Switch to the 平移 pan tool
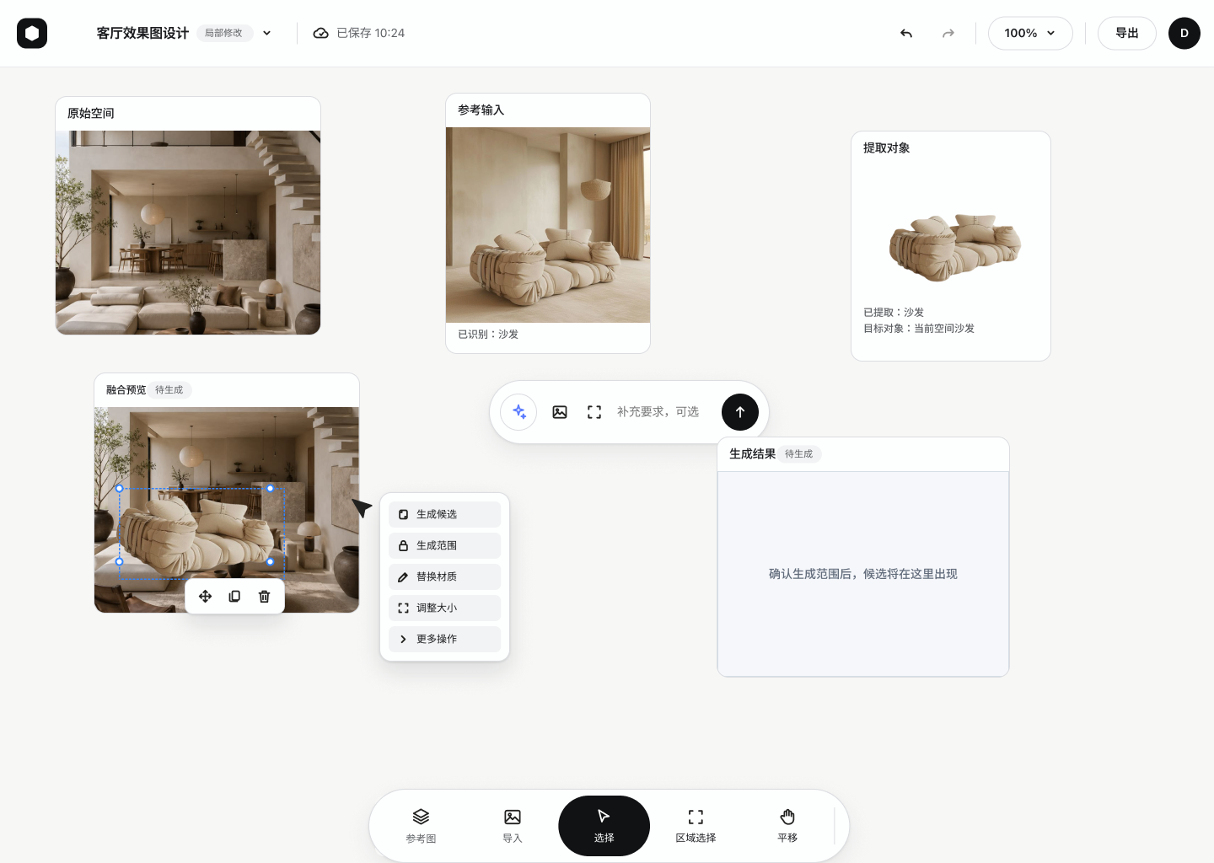Viewport: 1214px width, 863px height. pyautogui.click(x=787, y=826)
